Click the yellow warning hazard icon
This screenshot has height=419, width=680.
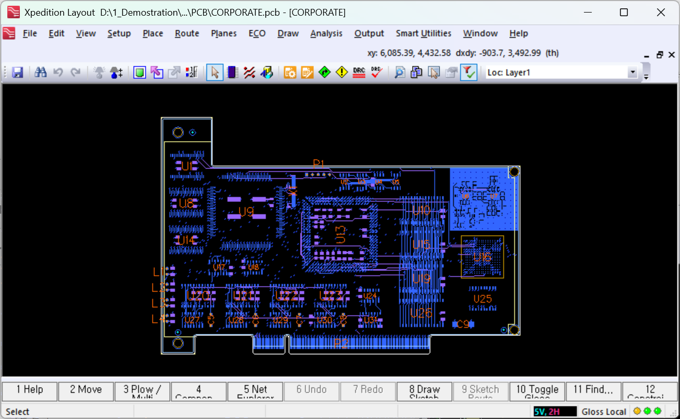click(342, 73)
